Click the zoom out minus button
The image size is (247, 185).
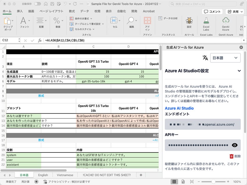coord(199,182)
